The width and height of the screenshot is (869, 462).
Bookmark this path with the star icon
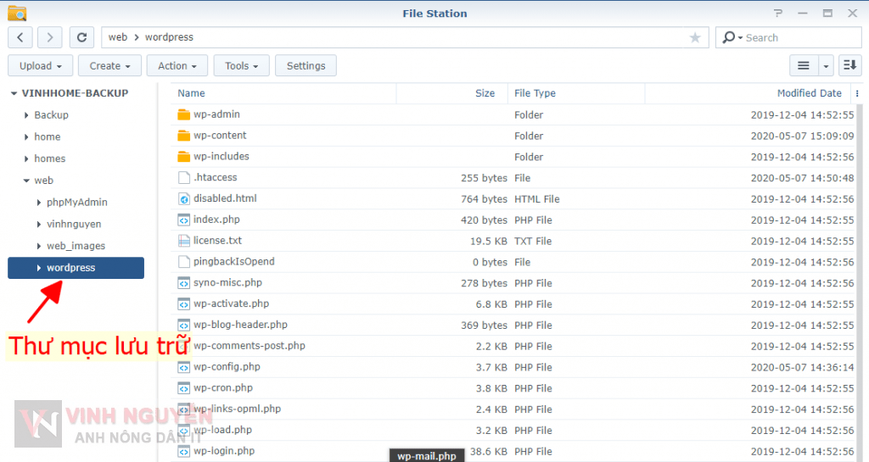click(695, 37)
